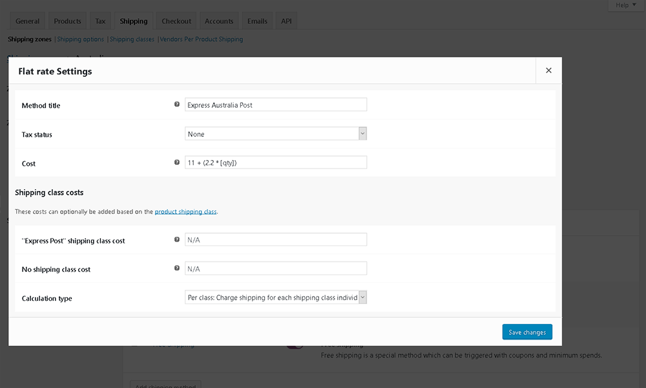Screen dimensions: 646x388
Task: Close the Flat rate Settings dialog
Action: (548, 70)
